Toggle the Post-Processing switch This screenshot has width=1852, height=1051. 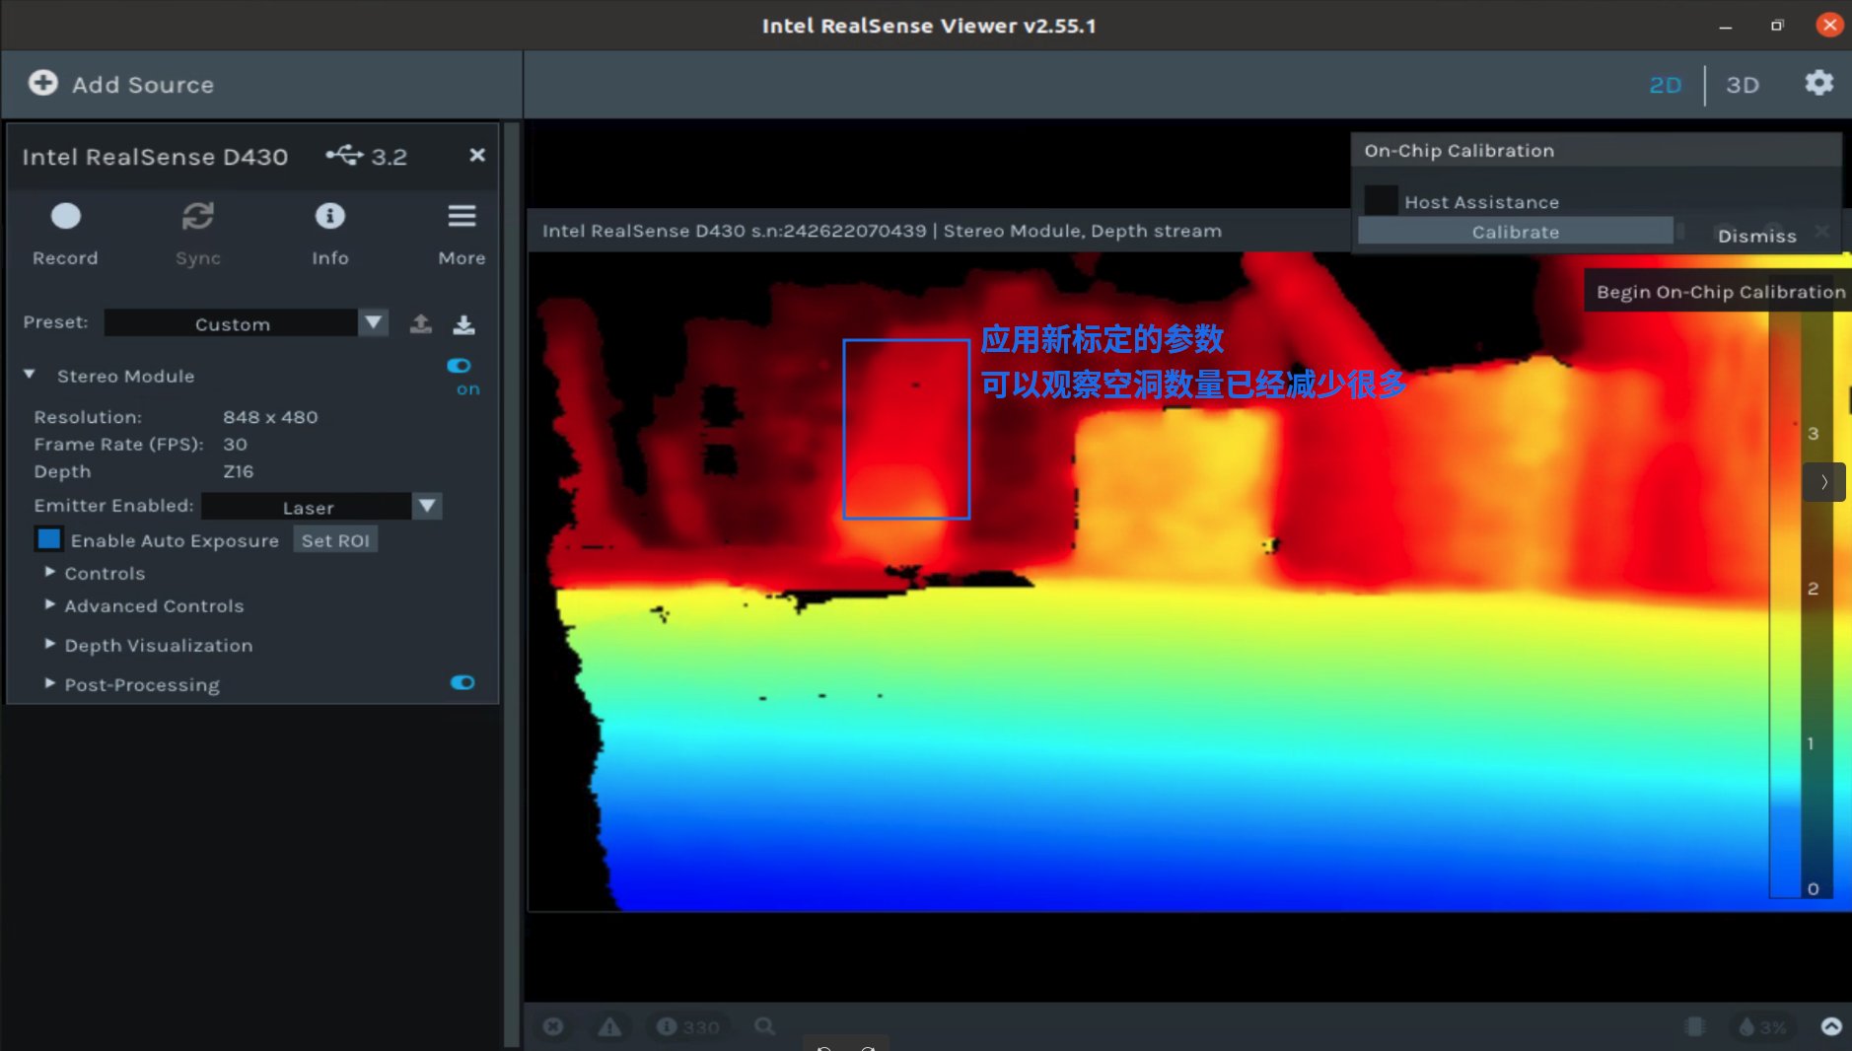pos(463,683)
